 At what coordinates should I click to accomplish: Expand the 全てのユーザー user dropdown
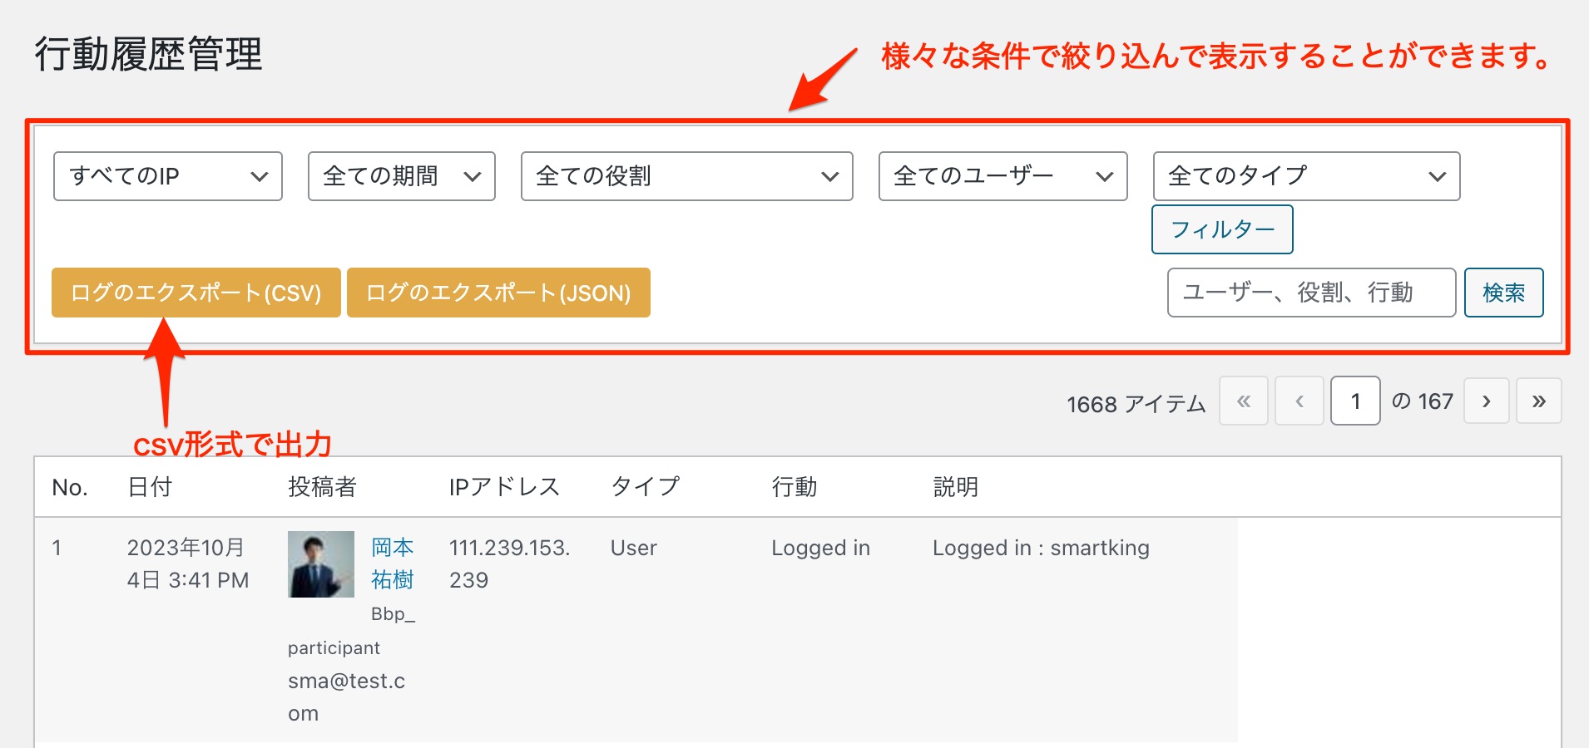pyautogui.click(x=1002, y=176)
